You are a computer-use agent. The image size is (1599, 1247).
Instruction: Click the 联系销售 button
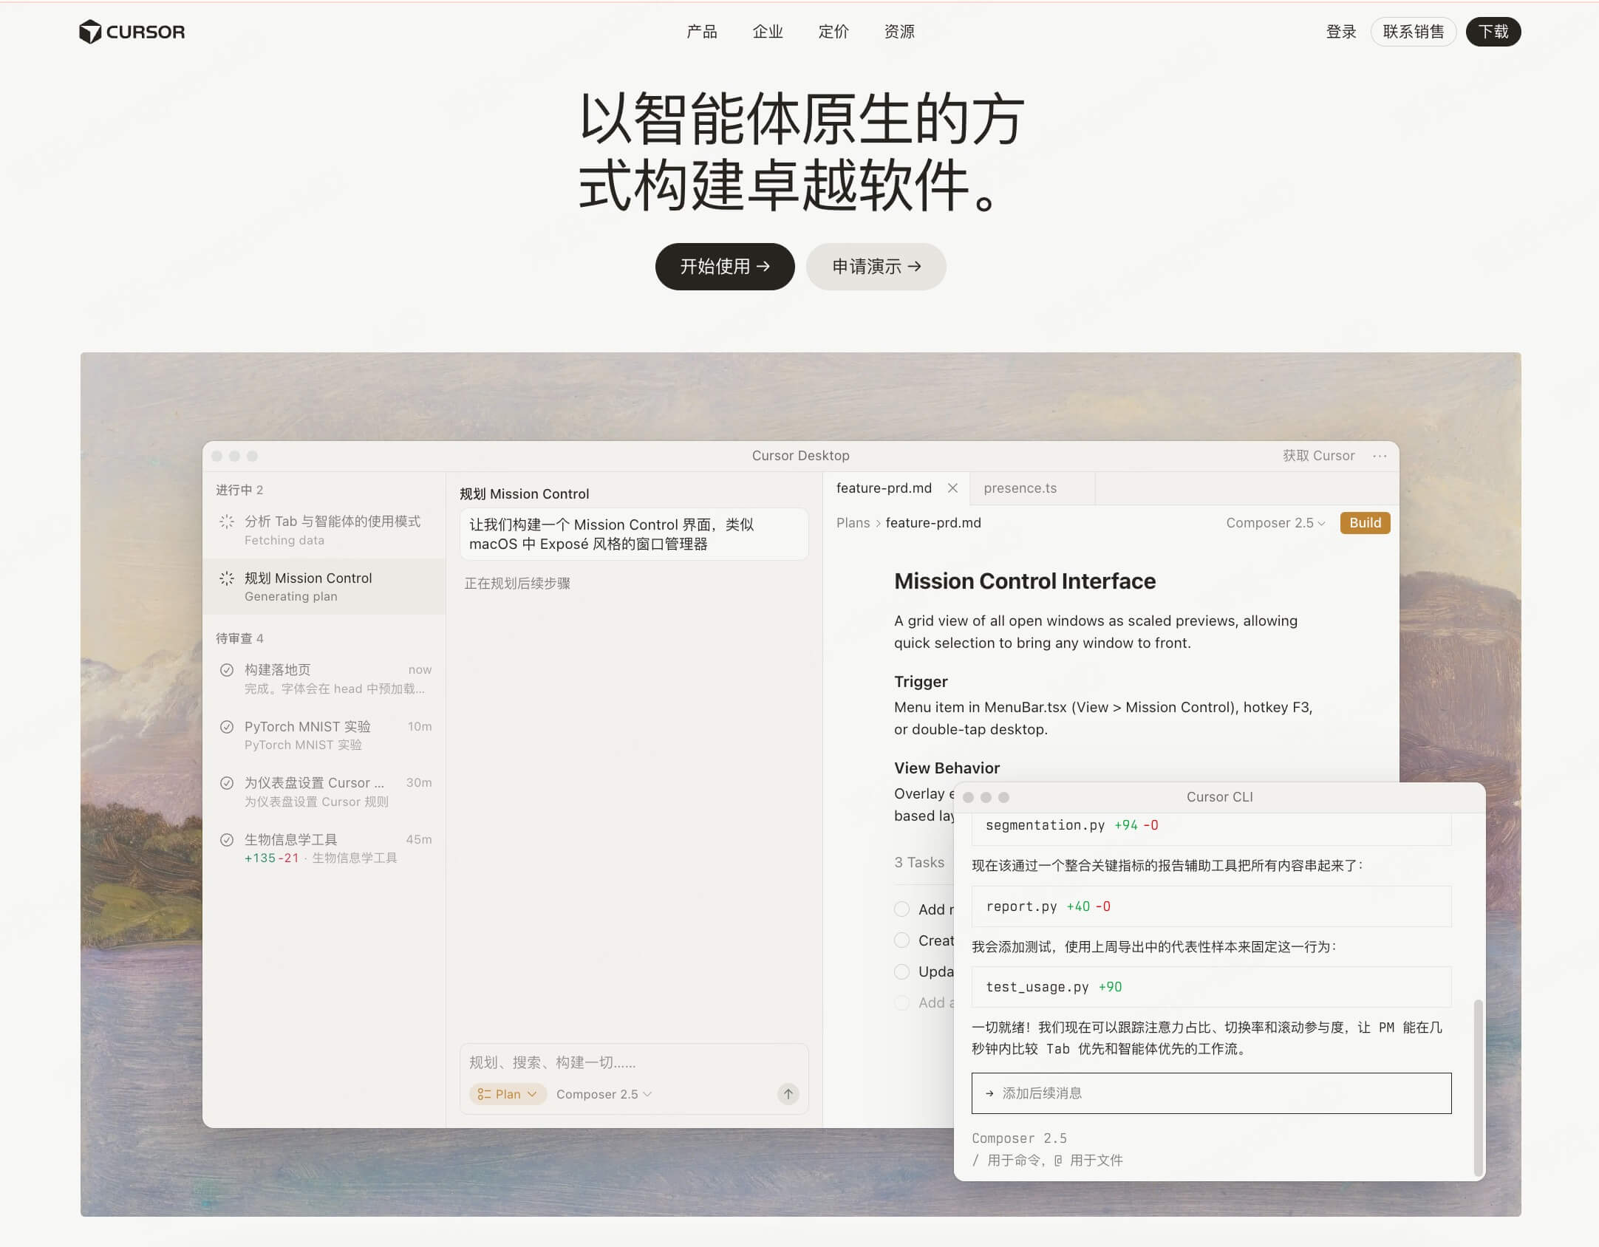pyautogui.click(x=1413, y=32)
